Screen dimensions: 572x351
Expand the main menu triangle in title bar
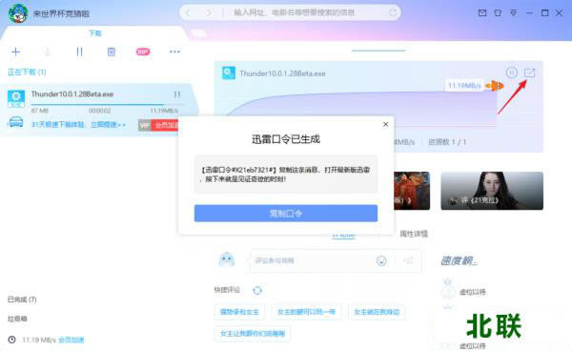tap(513, 13)
